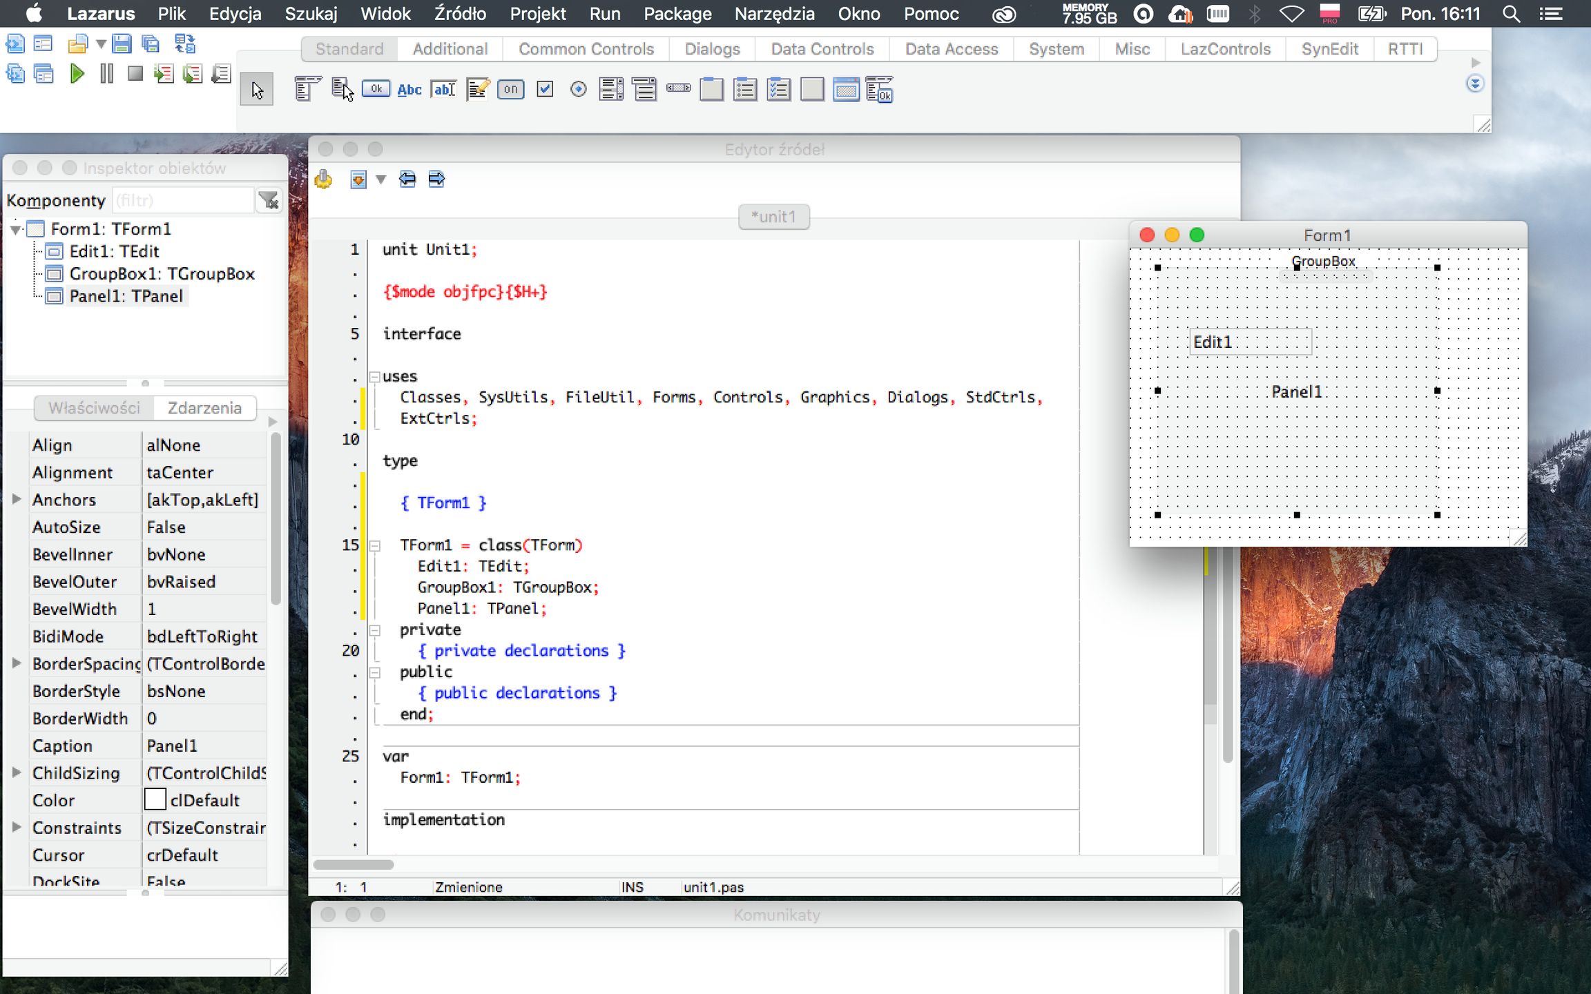The width and height of the screenshot is (1591, 994).
Task: Create a new unit with the first toolbar icon
Action: [x=15, y=43]
